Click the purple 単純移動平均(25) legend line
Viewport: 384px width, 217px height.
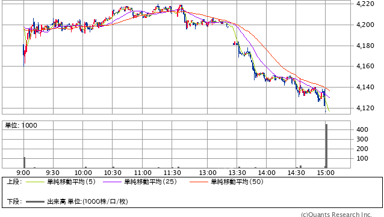[112, 182]
